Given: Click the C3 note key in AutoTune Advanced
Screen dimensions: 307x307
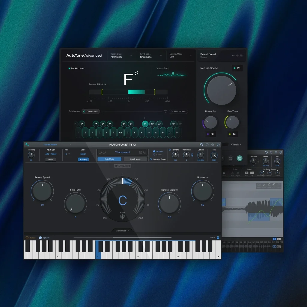Looking at the screenshot, I should (x=170, y=133).
